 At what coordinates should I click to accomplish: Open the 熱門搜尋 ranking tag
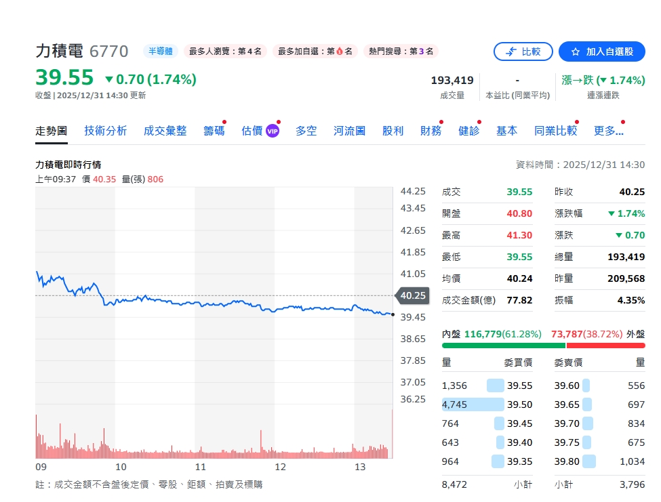[401, 51]
